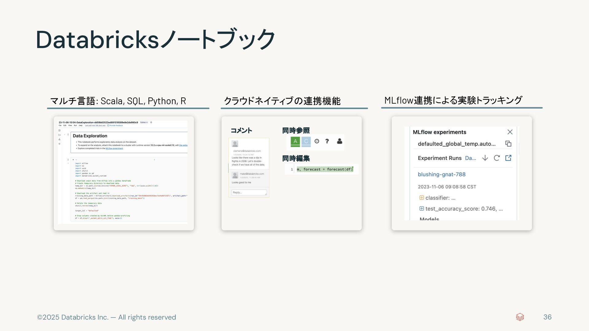Viewport: 589px width, 331px height.
Task: Click the Experiment Runs label
Action: click(440, 158)
